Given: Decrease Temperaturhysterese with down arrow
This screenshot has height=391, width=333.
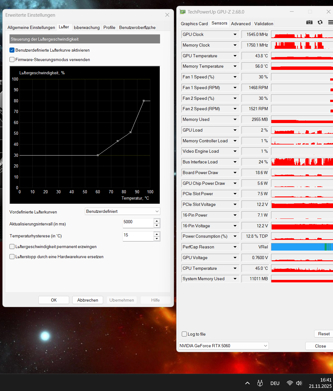Looking at the screenshot, I should tap(157, 239).
